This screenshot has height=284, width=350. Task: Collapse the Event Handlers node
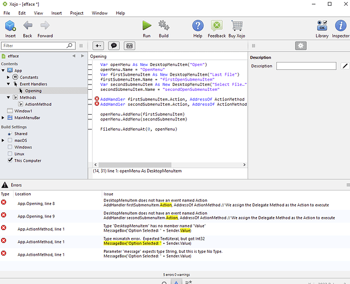pos(9,84)
